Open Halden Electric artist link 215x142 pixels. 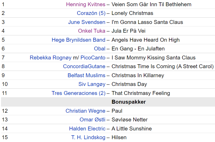click(87, 129)
